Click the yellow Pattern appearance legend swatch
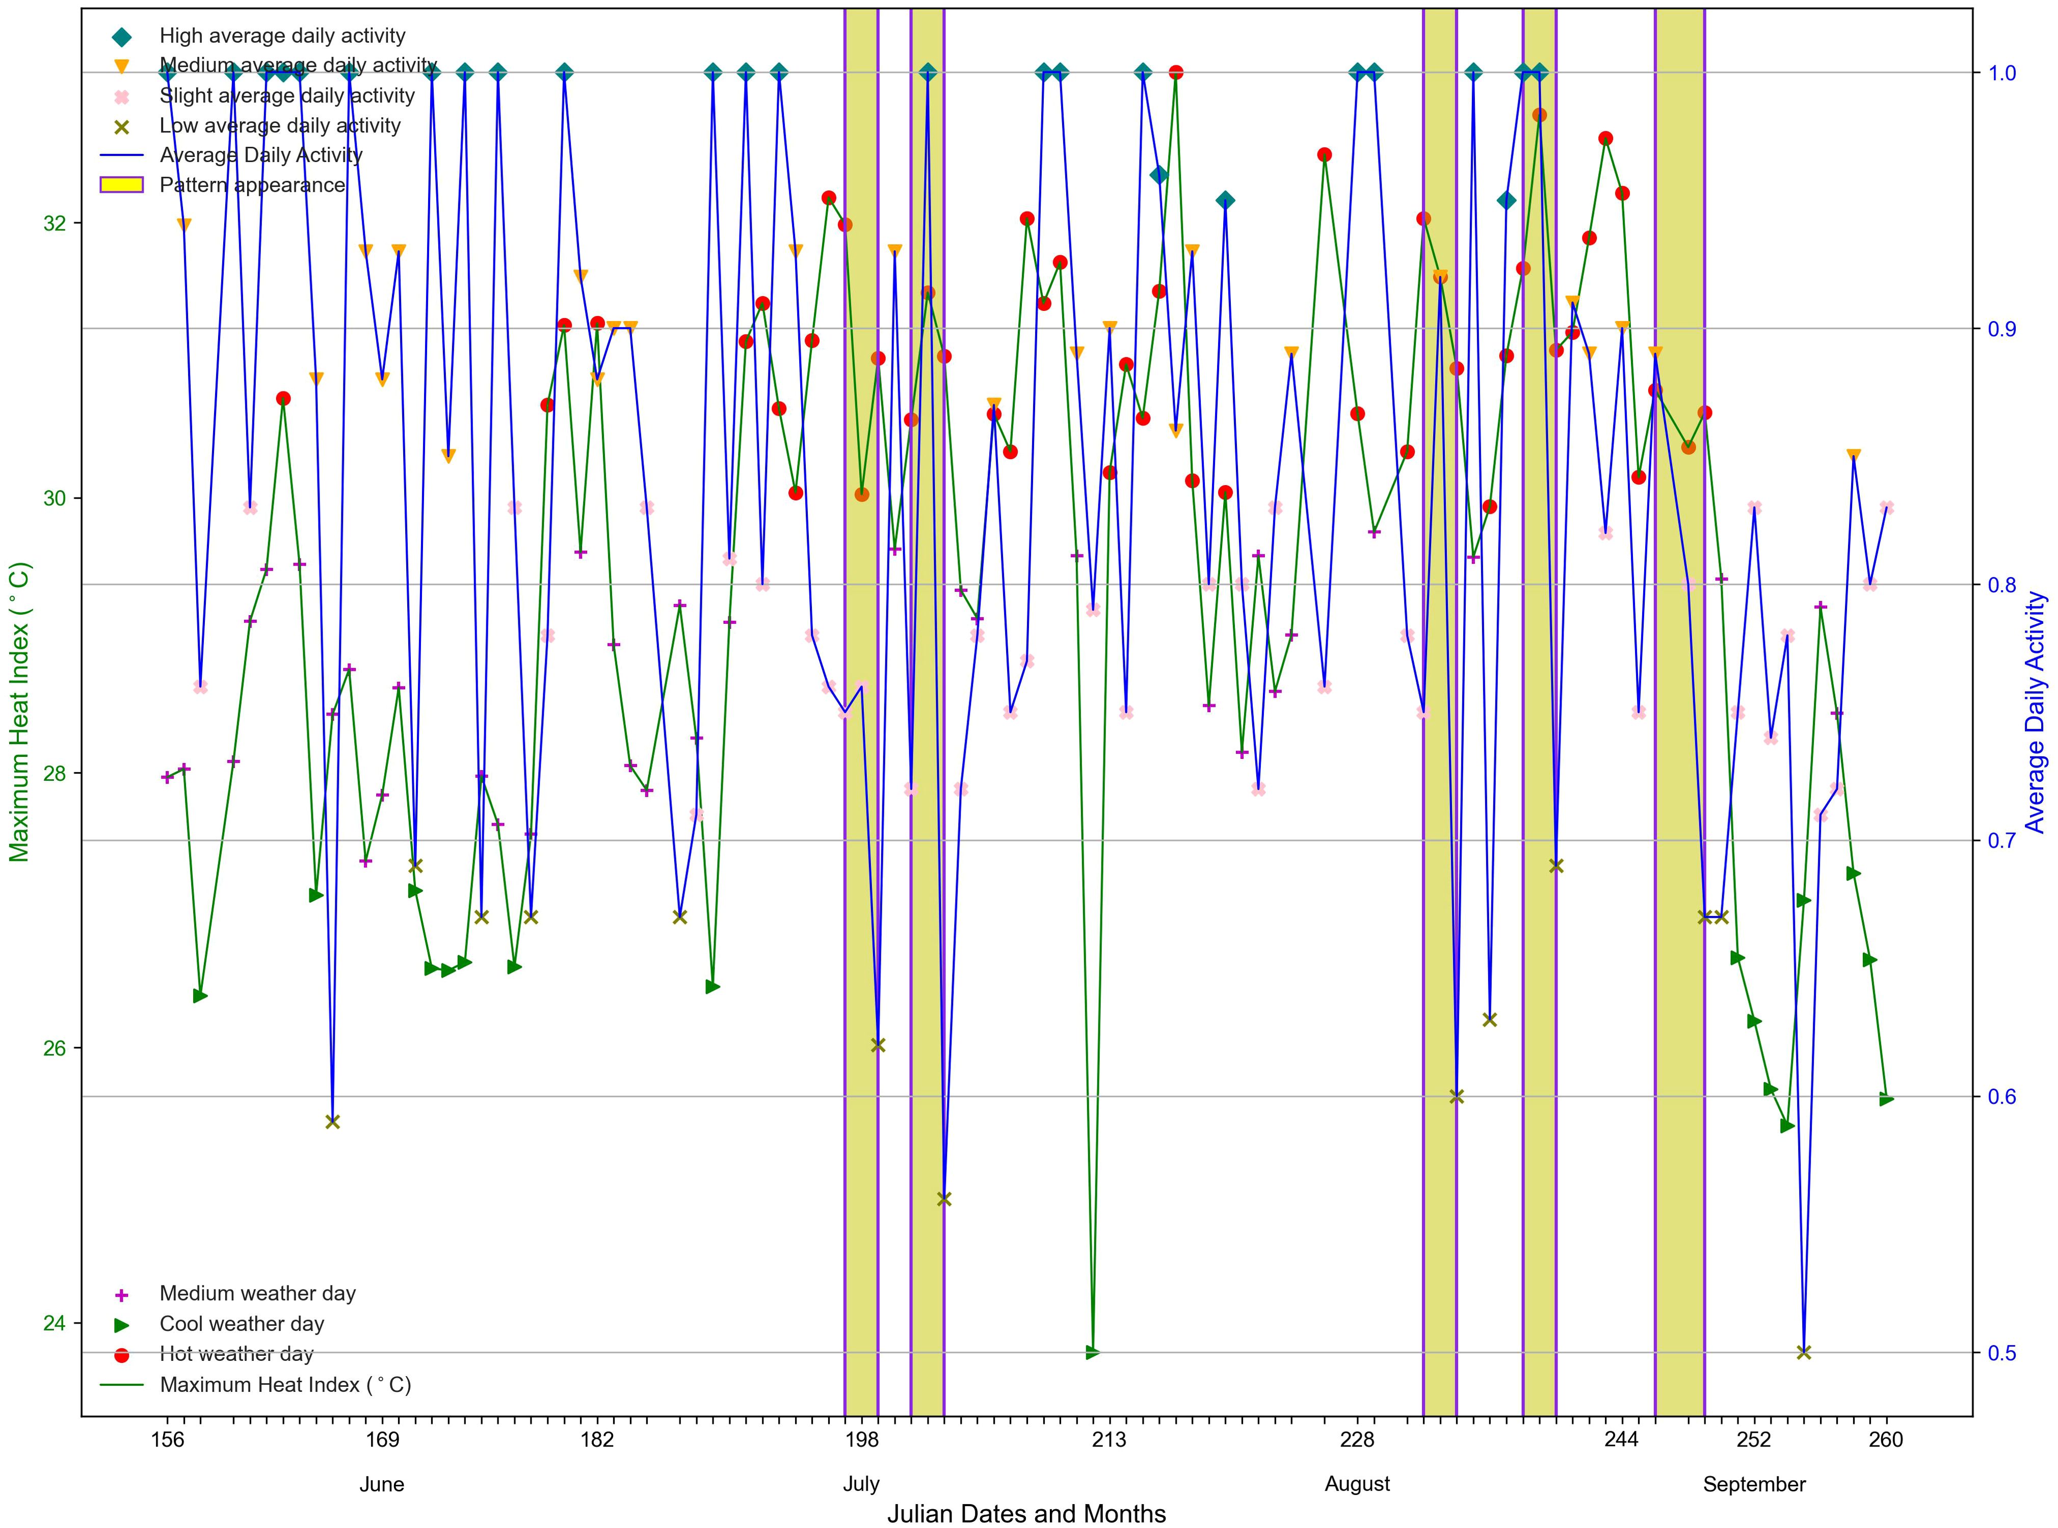 click(121, 185)
